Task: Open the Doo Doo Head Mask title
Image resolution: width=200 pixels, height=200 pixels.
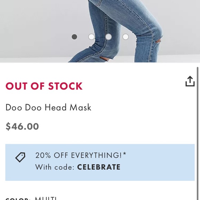Action: (x=49, y=107)
